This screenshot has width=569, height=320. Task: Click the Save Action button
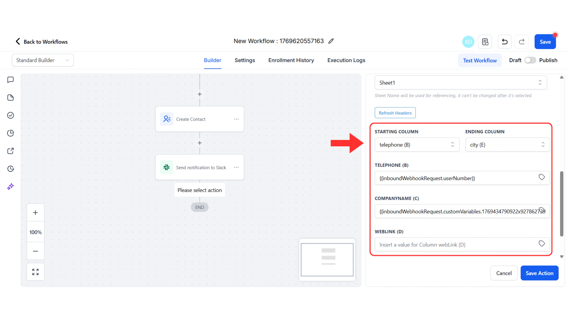(x=539, y=273)
